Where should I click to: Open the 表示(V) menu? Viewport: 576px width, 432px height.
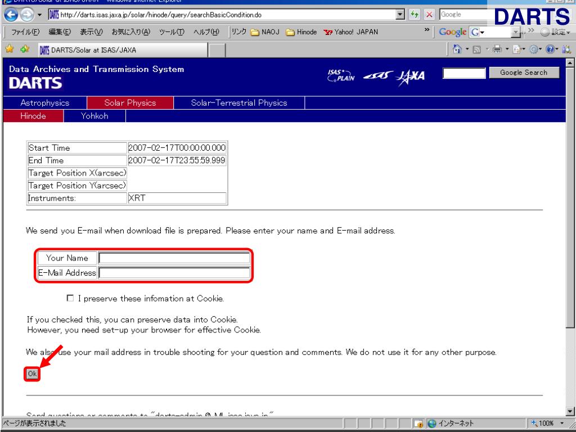coord(92,32)
